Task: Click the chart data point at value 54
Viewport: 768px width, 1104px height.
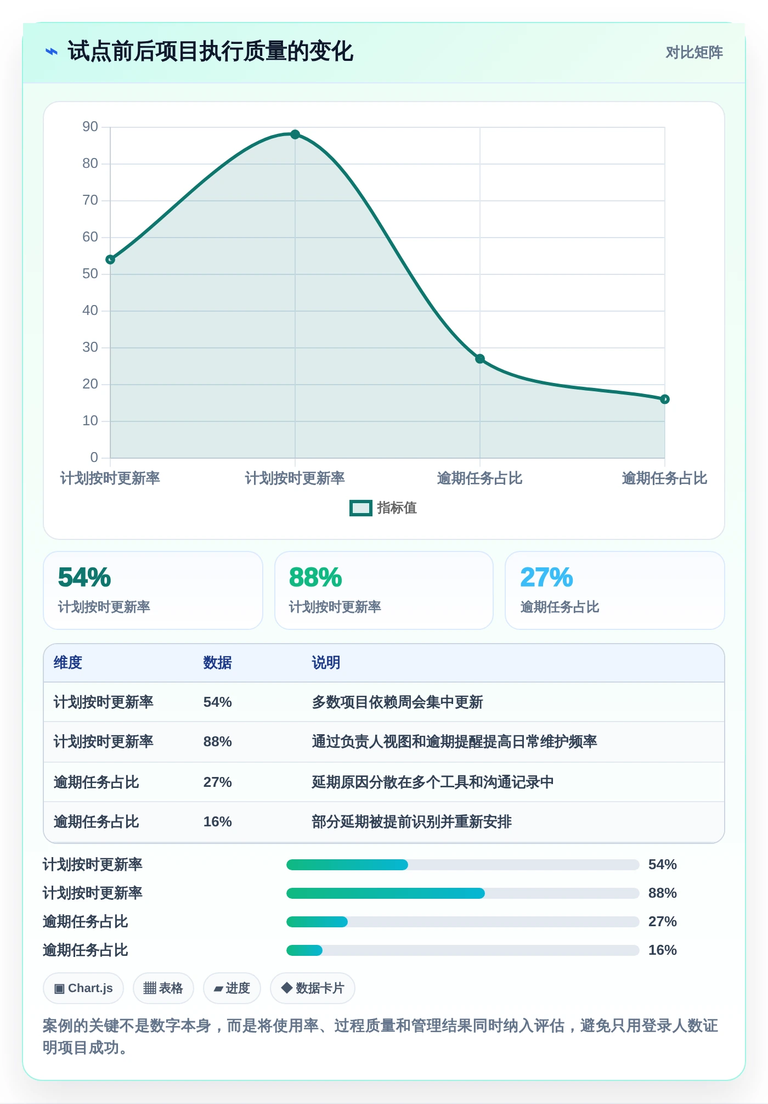Action: pyautogui.click(x=110, y=260)
